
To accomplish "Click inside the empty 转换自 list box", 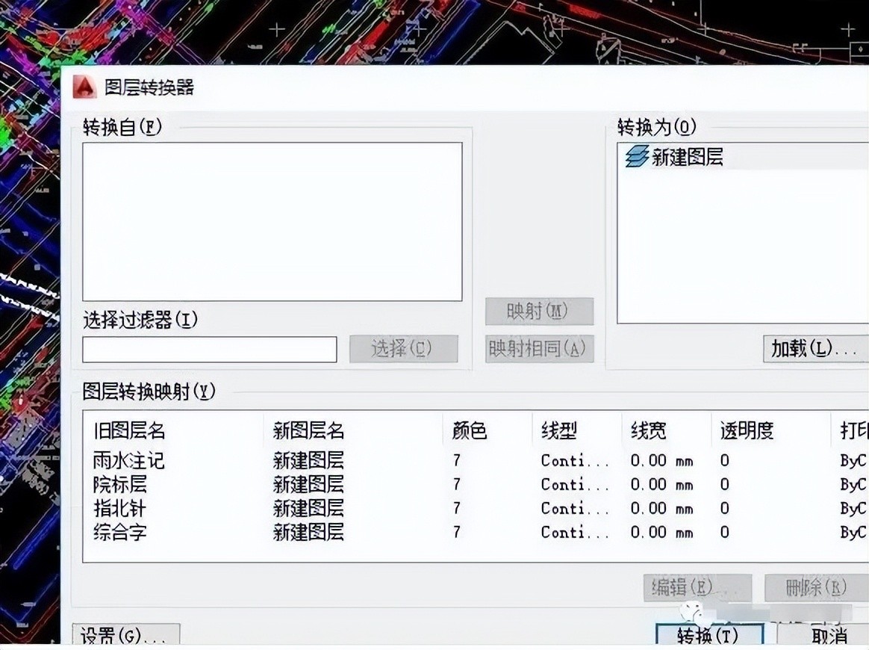I will (x=272, y=221).
